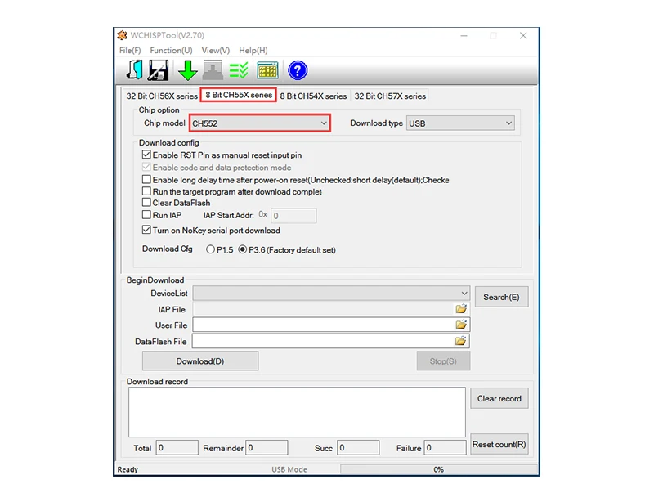Enable the Run IAP checkbox
The width and height of the screenshot is (654, 502).
(146, 215)
